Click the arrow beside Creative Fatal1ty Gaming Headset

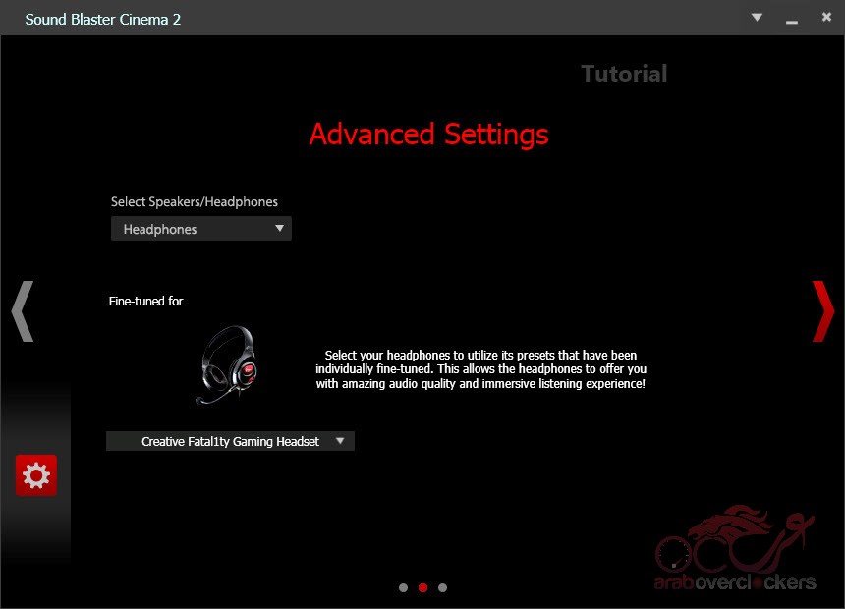pos(340,441)
